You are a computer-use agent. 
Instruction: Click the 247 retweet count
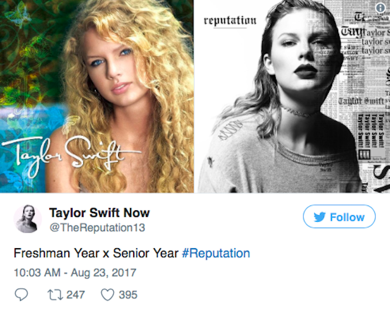pyautogui.click(x=76, y=295)
